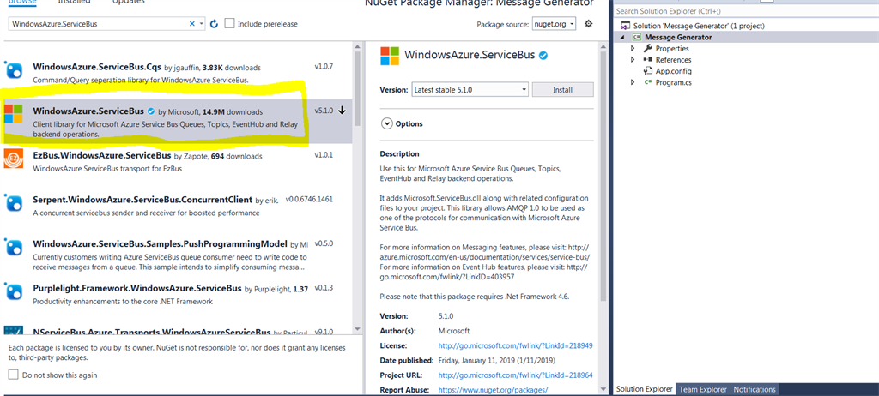Check Do not show this again
This screenshot has width=879, height=396.
pyautogui.click(x=14, y=375)
